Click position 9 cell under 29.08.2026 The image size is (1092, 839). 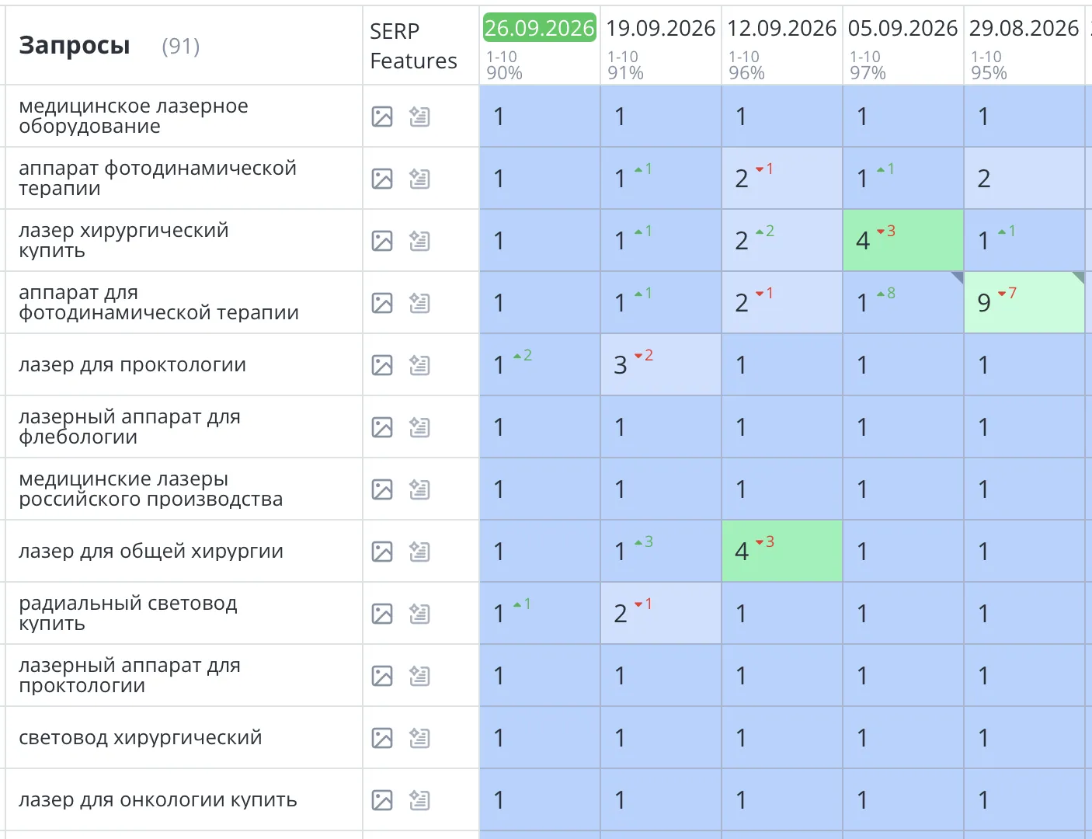point(1024,303)
